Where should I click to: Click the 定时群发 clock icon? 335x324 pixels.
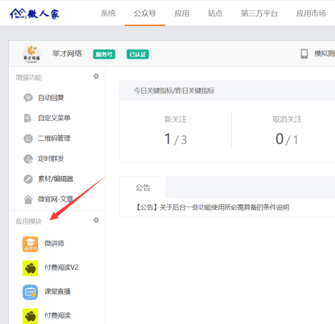click(x=28, y=159)
